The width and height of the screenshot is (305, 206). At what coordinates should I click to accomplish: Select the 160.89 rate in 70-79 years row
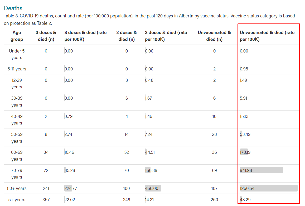pyautogui.click(x=151, y=171)
